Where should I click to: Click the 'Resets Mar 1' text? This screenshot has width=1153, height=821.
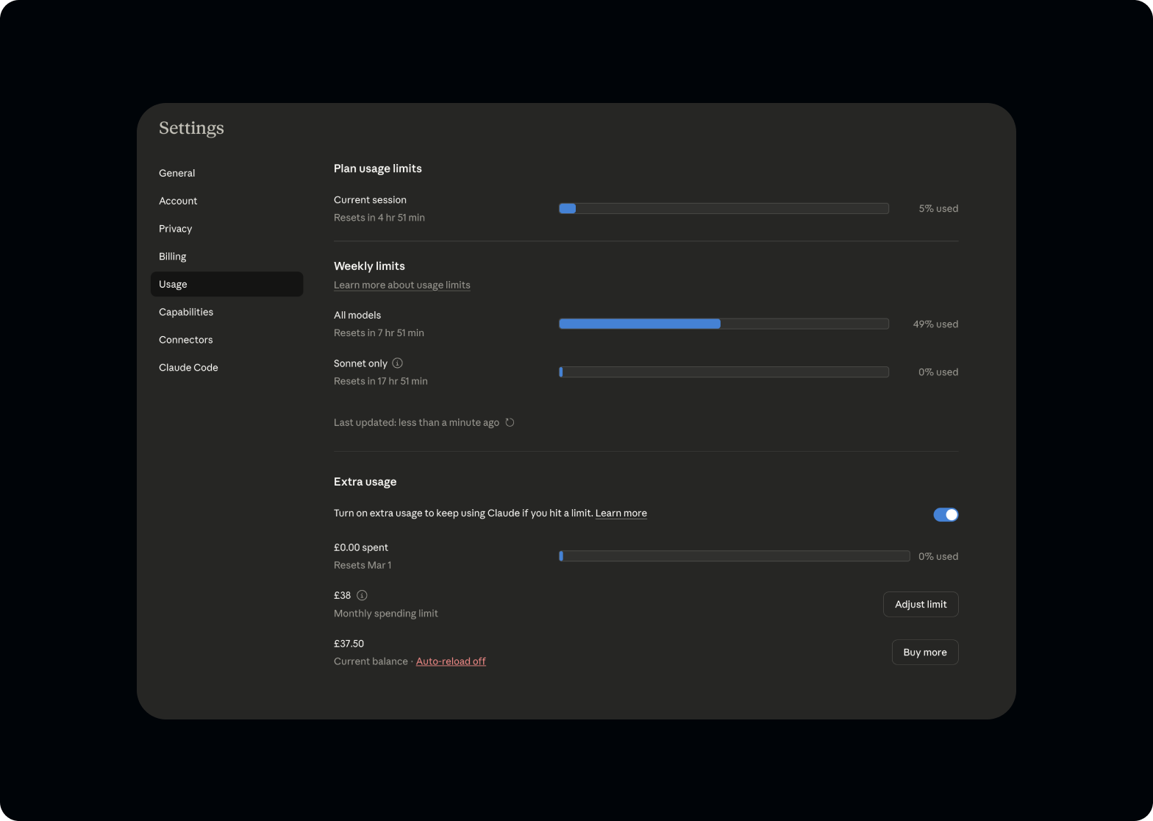[x=363, y=566]
